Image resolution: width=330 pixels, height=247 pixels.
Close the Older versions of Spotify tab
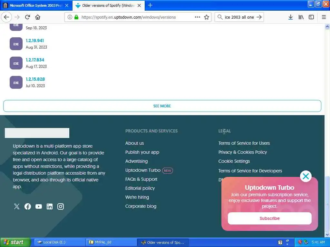139,5
